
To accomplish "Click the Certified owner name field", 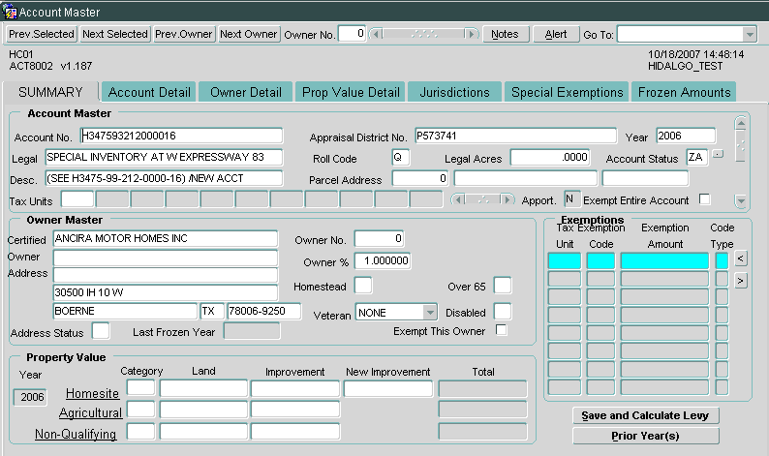I will pyautogui.click(x=166, y=239).
